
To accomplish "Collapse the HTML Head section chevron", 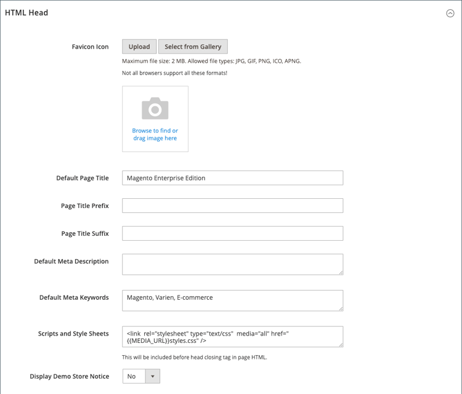I will [450, 14].
